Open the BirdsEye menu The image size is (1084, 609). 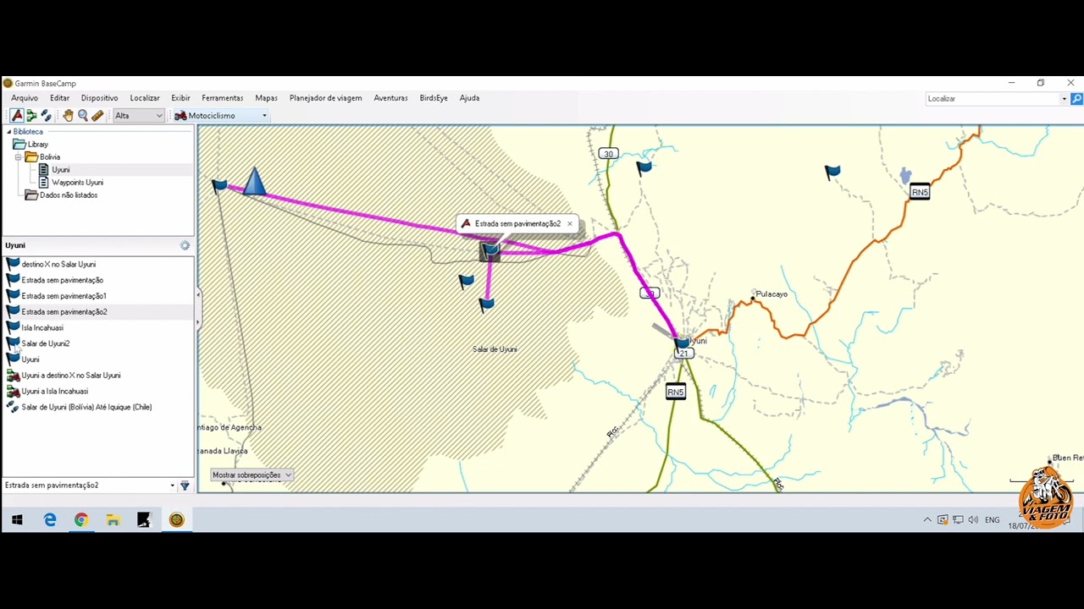pos(434,98)
